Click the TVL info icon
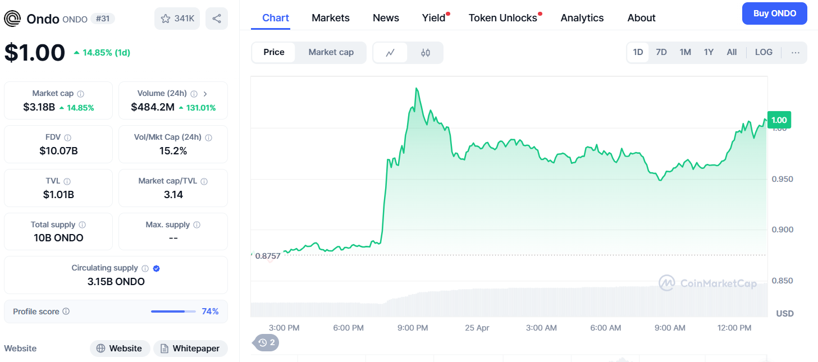 (67, 181)
